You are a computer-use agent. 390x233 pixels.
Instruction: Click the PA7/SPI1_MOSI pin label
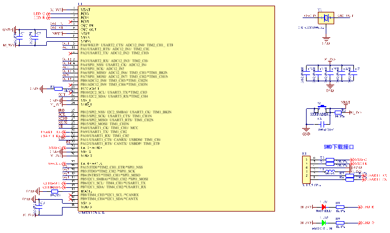click(x=124, y=77)
